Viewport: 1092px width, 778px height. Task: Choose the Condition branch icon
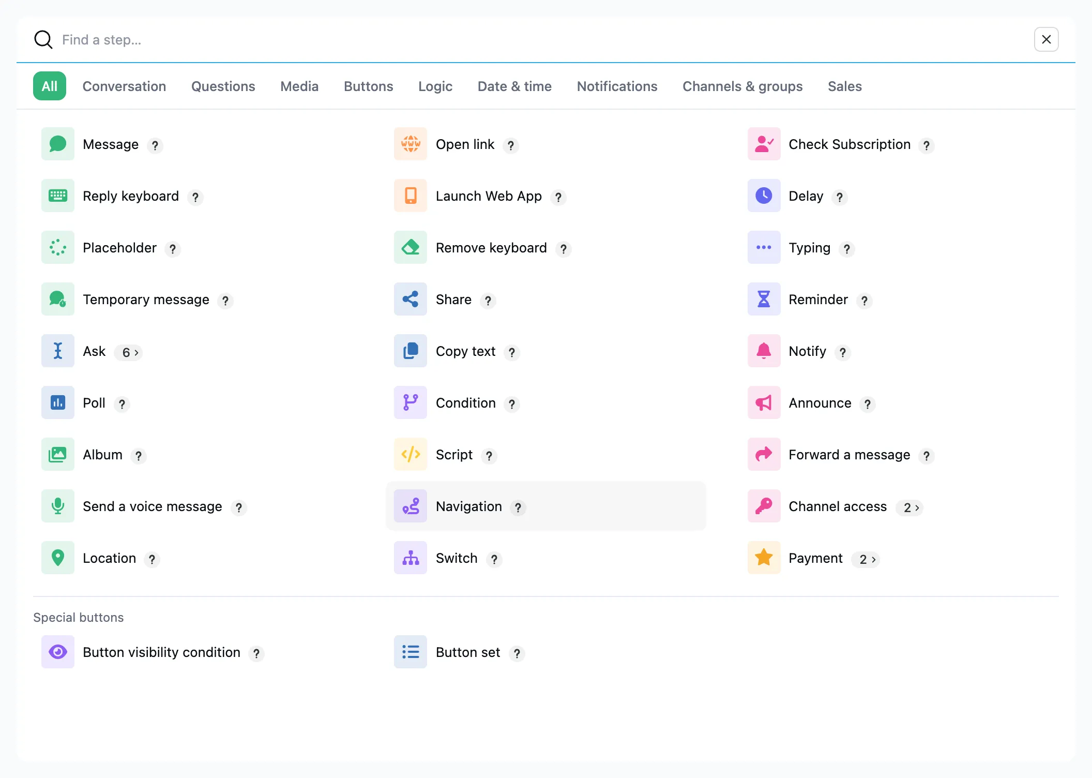[411, 402]
